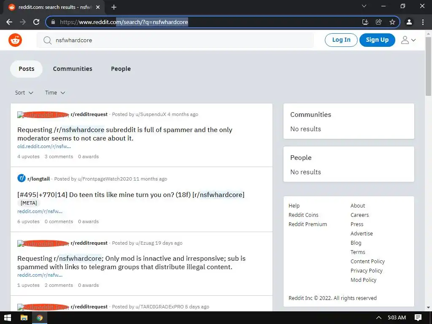Open the Careers footer link
432x324 pixels.
point(359,215)
